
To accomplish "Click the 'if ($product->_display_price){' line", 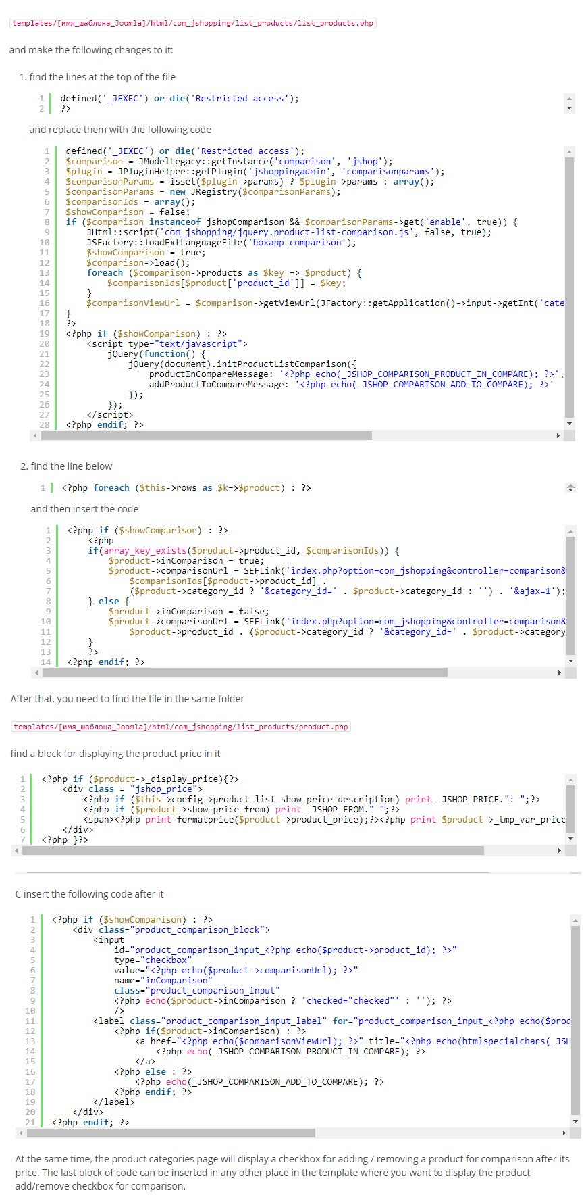I will coord(140,779).
